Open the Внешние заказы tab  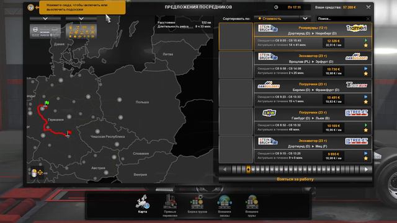225,206
